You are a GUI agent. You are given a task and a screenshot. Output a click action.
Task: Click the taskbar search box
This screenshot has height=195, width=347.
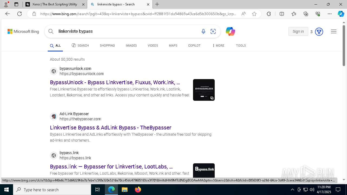point(52,190)
